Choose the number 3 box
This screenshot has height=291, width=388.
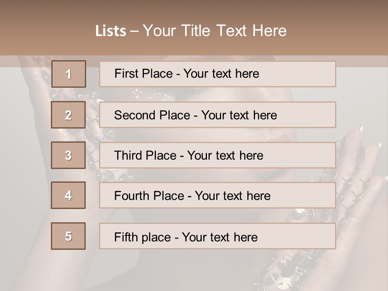tap(69, 155)
